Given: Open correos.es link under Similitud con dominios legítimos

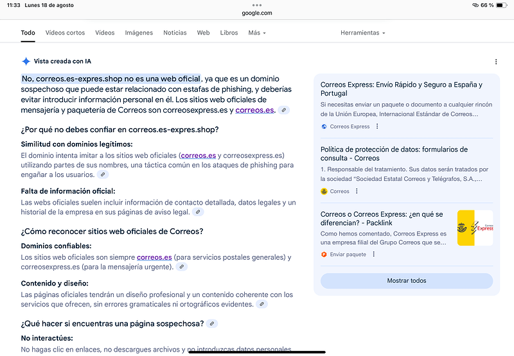Looking at the screenshot, I should click(x=199, y=155).
